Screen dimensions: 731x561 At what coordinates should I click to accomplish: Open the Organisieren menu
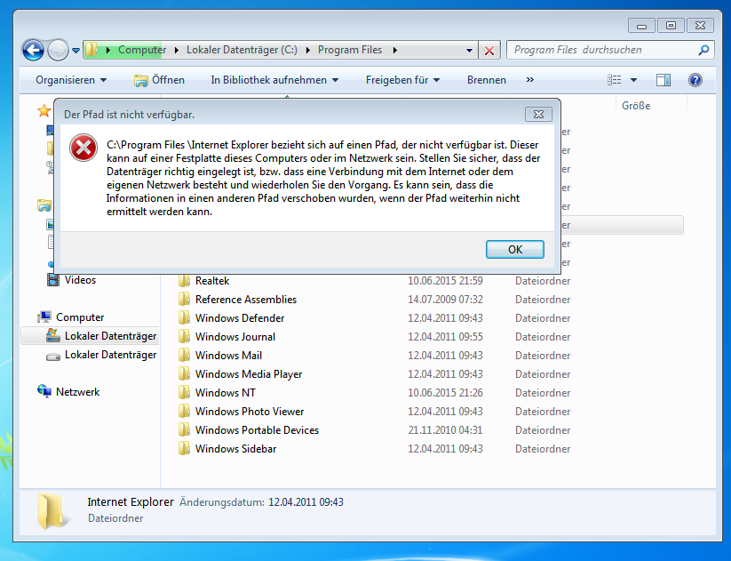point(71,80)
